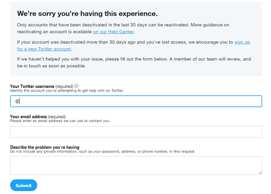Open the 'on our Help Center' link
The height and width of the screenshot is (194, 271).
(x=113, y=32)
